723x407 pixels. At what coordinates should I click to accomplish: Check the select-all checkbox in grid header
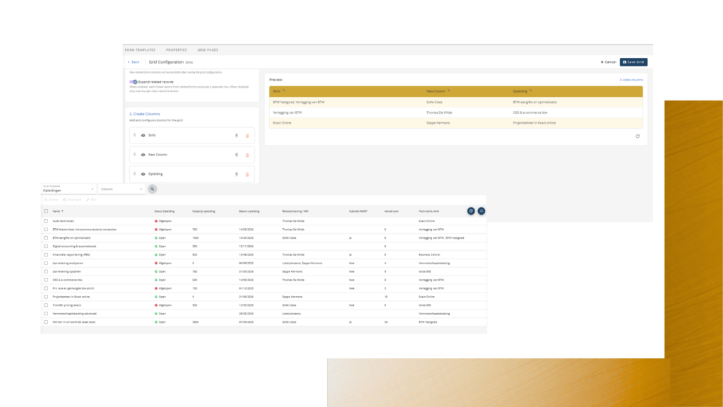coord(47,211)
